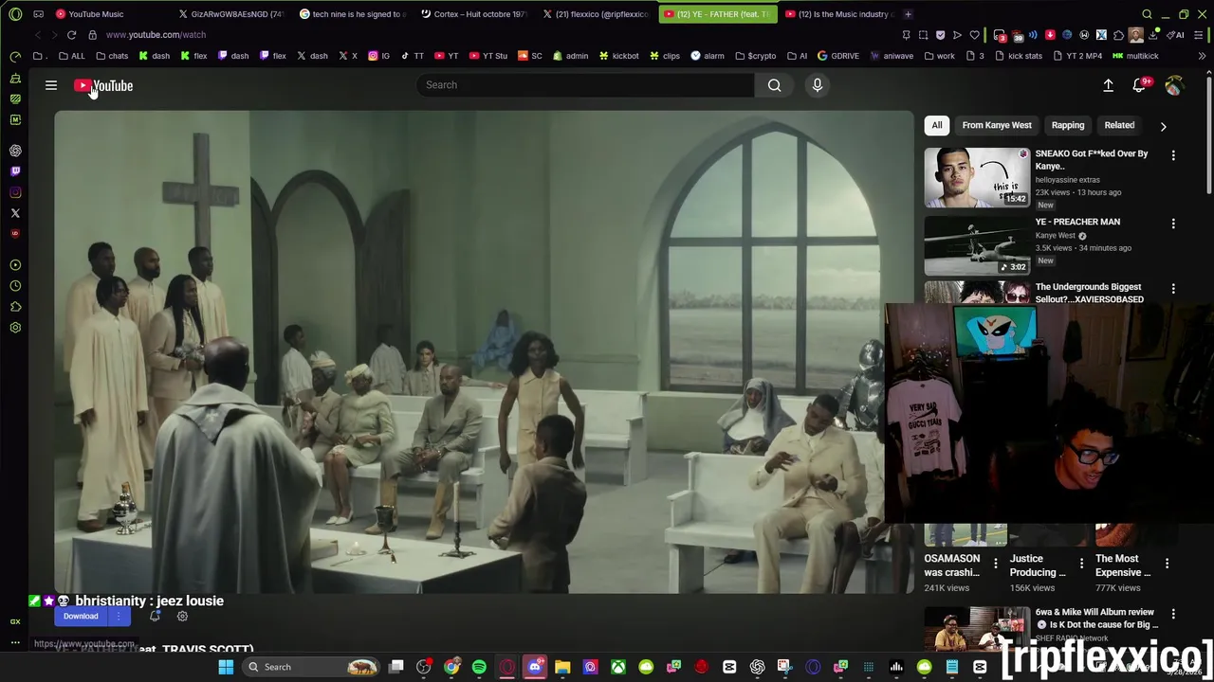Open the options menu for YE - PREACHER MAN
Screen dimensions: 1214x682
(1173, 224)
